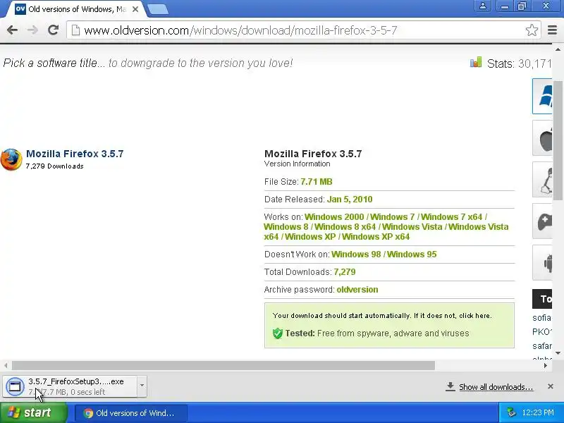Click the downloaded file's program icon
Image resolution: width=564 pixels, height=423 pixels.
(15, 386)
